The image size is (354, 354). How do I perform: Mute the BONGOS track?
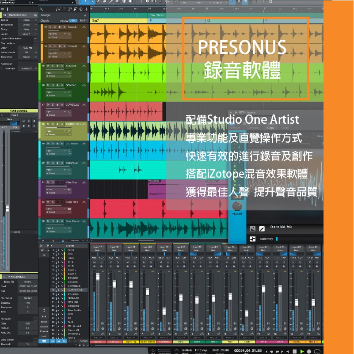(48, 66)
